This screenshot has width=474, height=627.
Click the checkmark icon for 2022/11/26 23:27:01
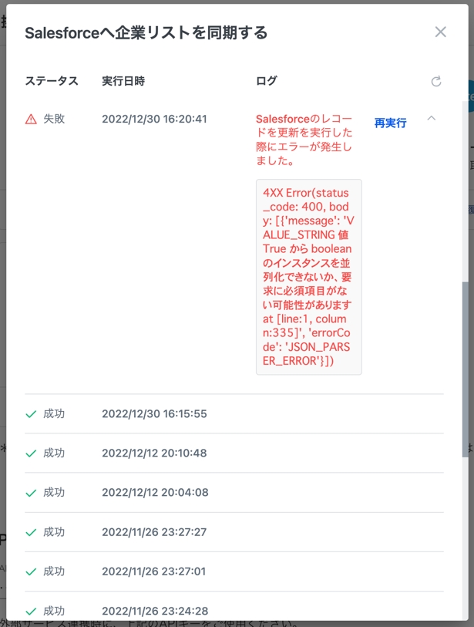(31, 571)
